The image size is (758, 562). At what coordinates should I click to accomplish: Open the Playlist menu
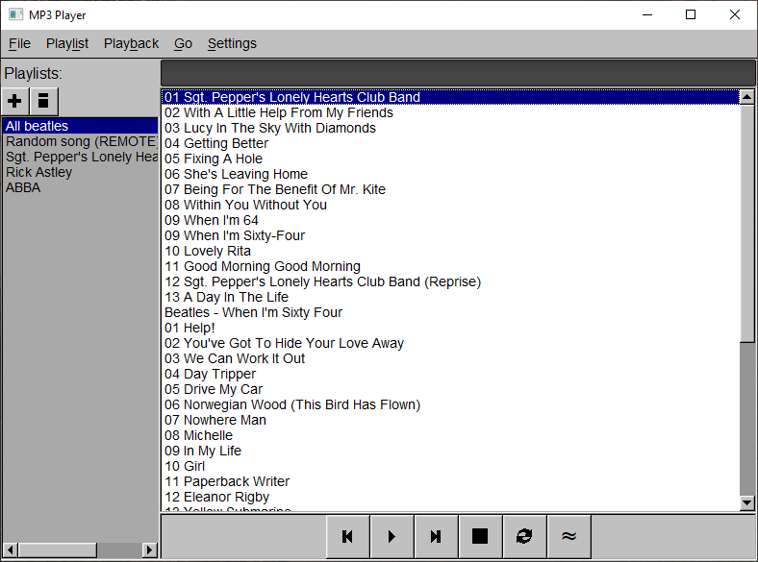(x=67, y=44)
